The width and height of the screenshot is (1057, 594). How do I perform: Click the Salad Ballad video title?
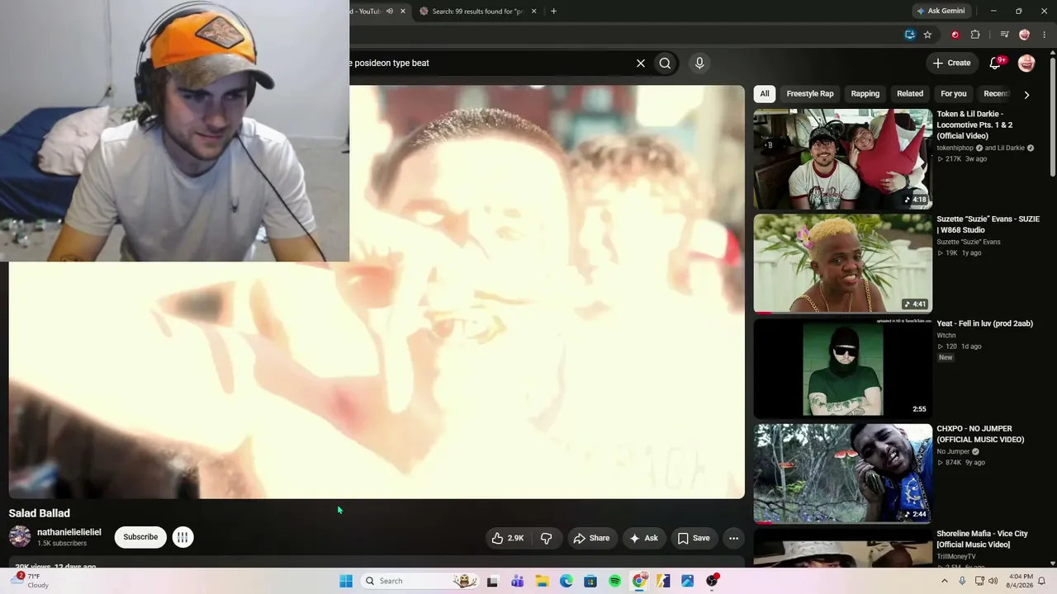[x=40, y=513]
